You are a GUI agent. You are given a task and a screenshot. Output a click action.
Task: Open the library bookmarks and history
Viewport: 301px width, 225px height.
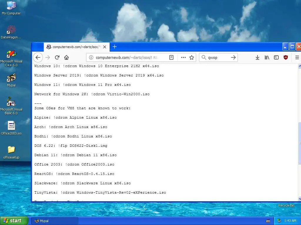point(267,57)
